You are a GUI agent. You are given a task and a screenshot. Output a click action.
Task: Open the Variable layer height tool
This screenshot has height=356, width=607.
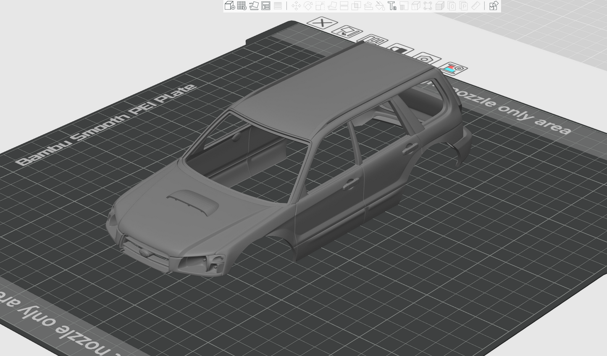coord(278,5)
